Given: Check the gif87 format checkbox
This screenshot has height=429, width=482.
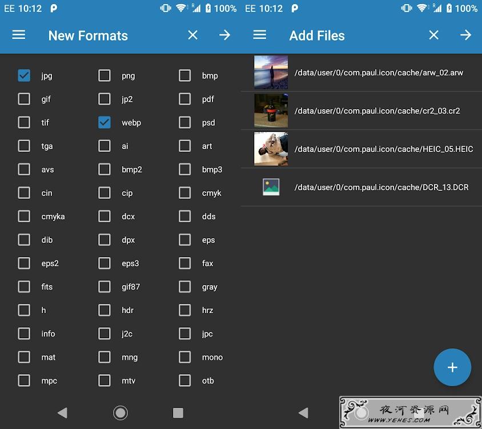Looking at the screenshot, I should 104,287.
